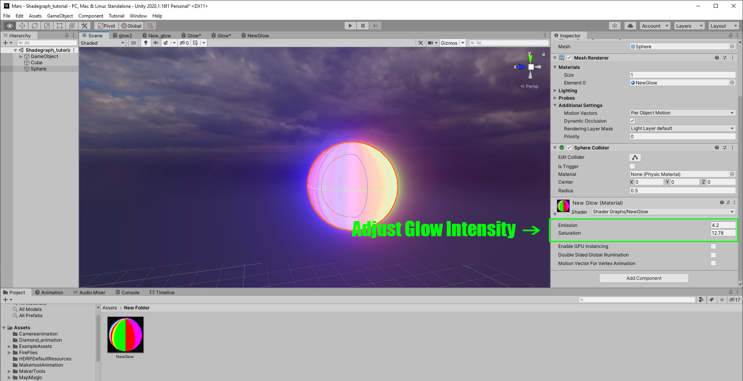Switch to the Console tab
The width and height of the screenshot is (743, 381).
coord(127,293)
